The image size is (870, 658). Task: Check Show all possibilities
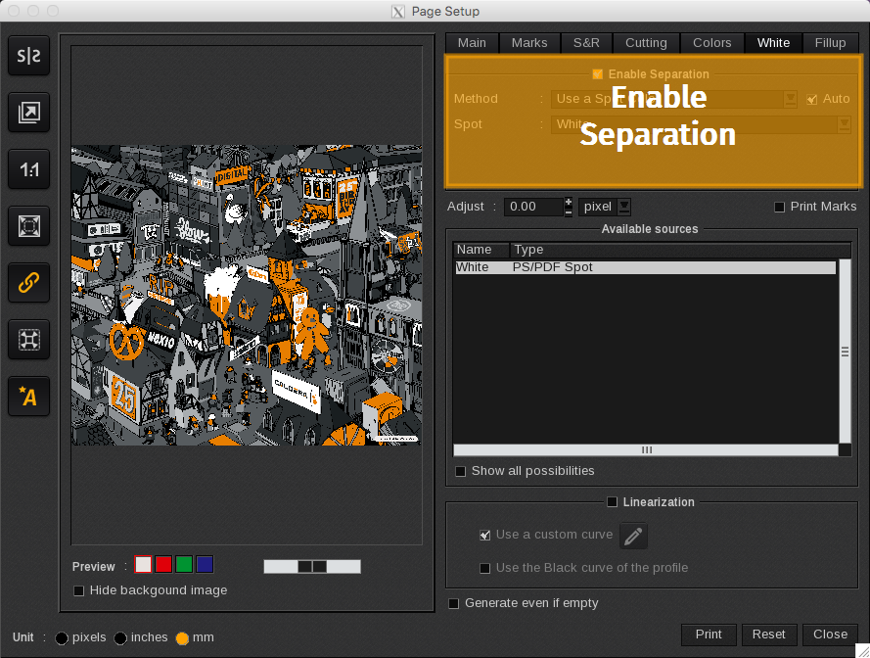[461, 472]
